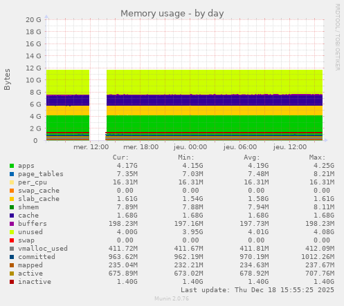344x306 pixels.
Task: Click the 'jeu. 12:00' time axis label
Action: pos(290,147)
